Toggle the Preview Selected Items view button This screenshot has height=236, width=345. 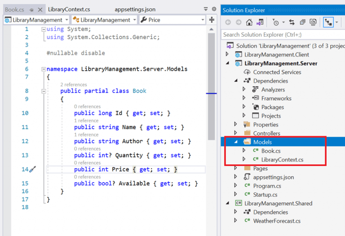click(x=328, y=22)
